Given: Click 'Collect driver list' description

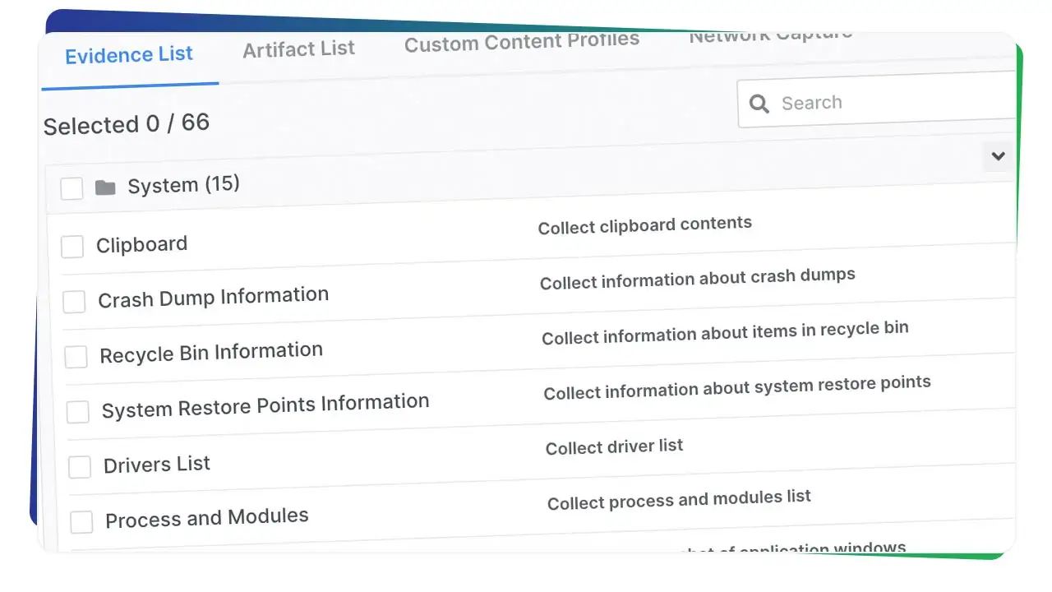Looking at the screenshot, I should (x=615, y=447).
